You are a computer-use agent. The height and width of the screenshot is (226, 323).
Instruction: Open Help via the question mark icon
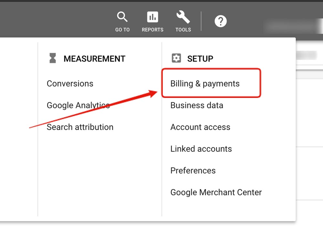(221, 22)
